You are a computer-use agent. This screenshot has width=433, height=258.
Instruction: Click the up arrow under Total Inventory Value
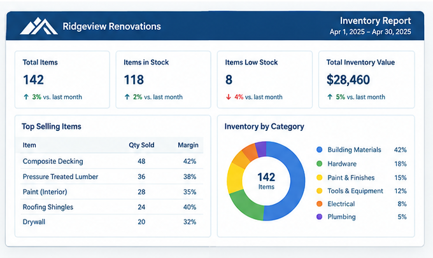tap(330, 97)
